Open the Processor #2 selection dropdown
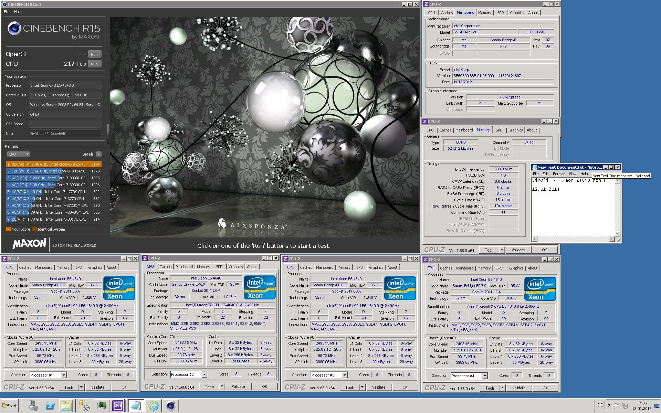 (204, 374)
